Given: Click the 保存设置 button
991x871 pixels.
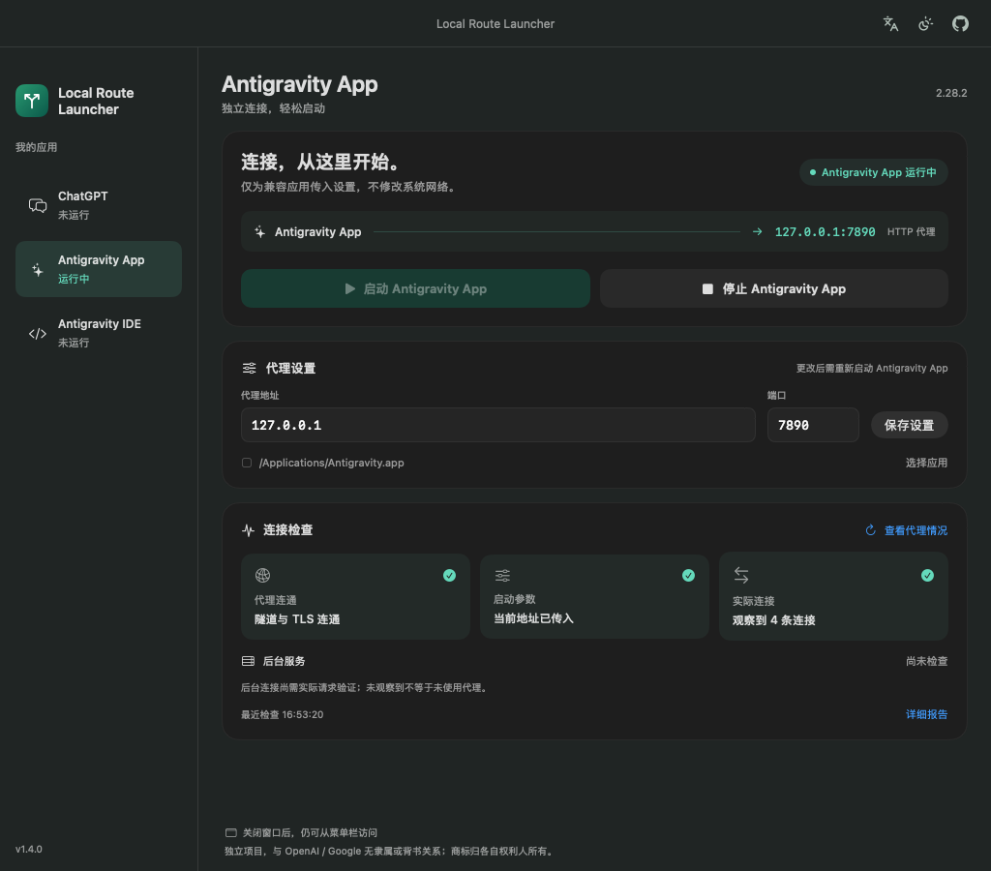Looking at the screenshot, I should click(x=909, y=426).
